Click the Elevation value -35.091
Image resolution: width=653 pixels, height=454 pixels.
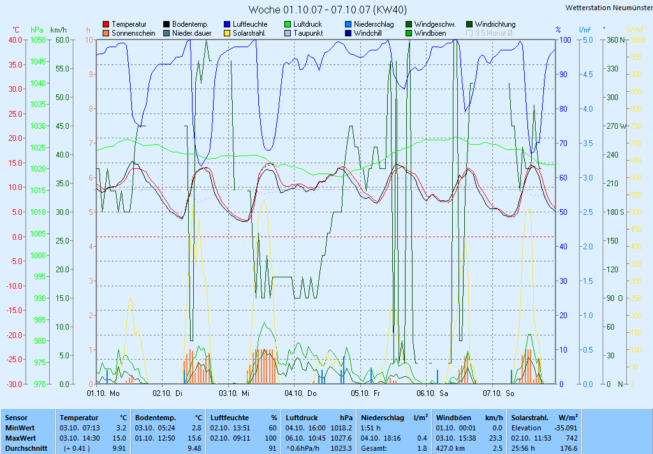[x=566, y=428]
